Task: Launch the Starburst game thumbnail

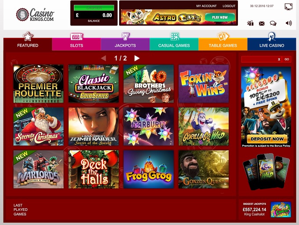Action: [x=149, y=126]
